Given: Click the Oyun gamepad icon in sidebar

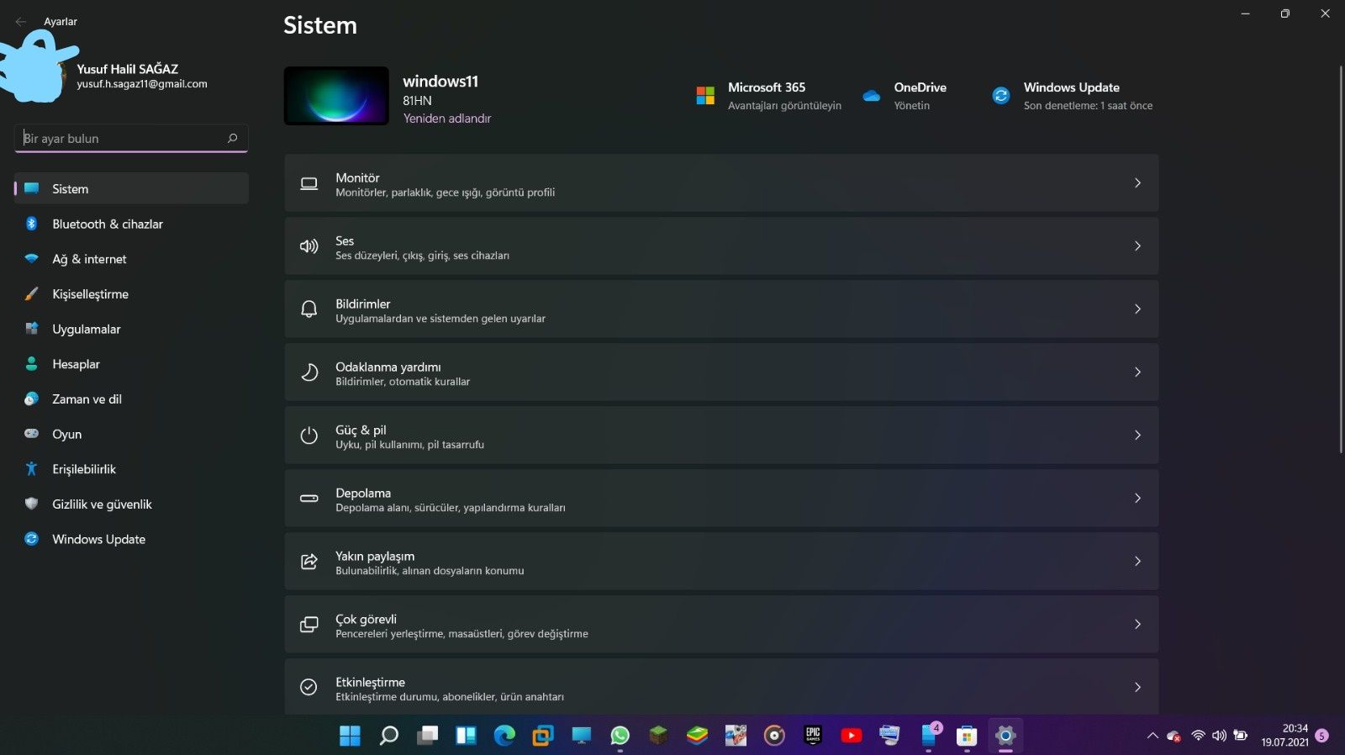Looking at the screenshot, I should point(31,434).
